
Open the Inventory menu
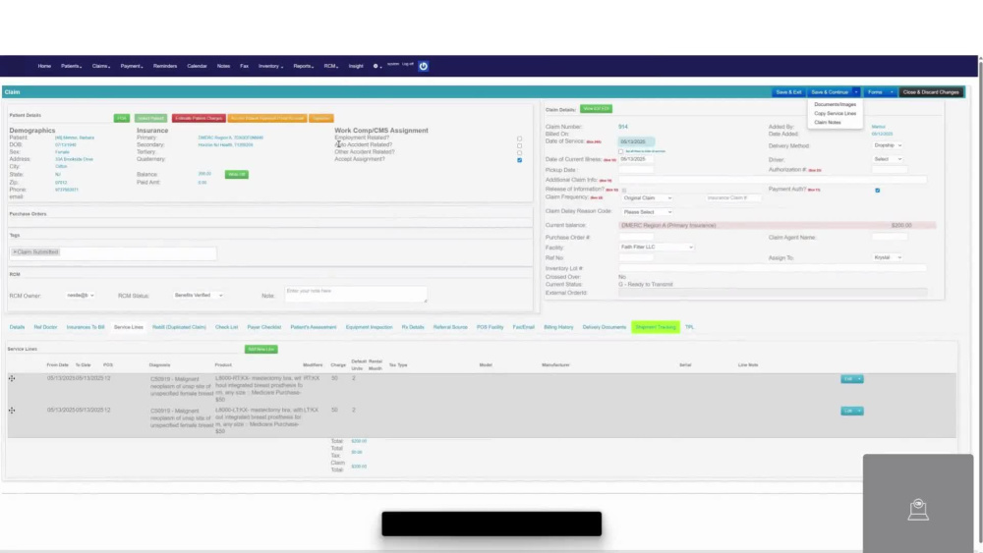271,66
